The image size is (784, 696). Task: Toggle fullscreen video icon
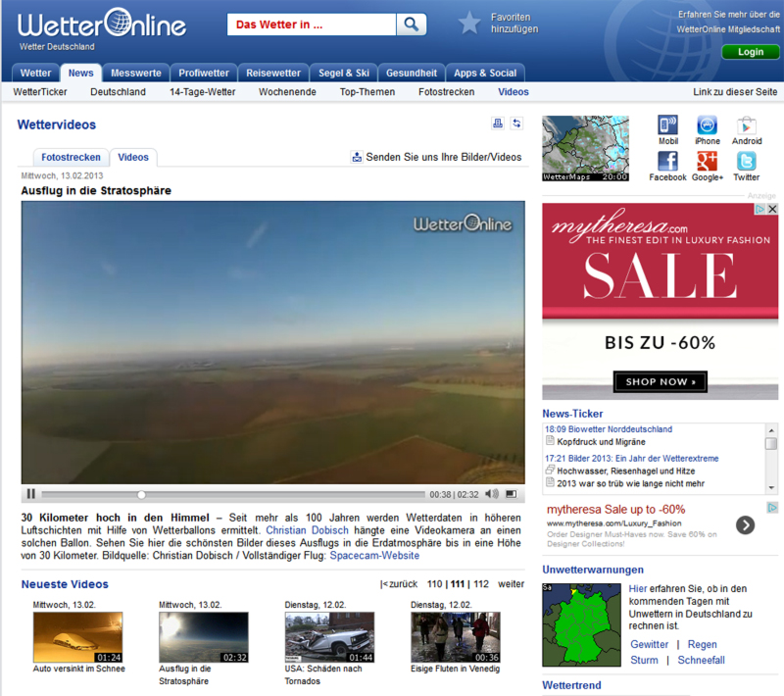[x=511, y=494]
